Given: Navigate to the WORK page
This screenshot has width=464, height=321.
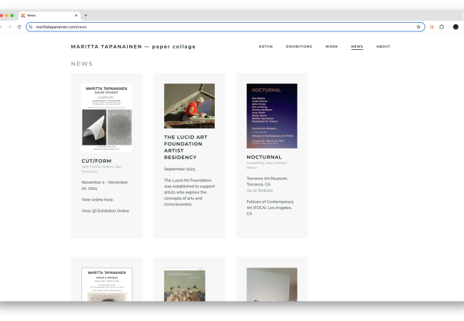Looking at the screenshot, I should click(331, 46).
